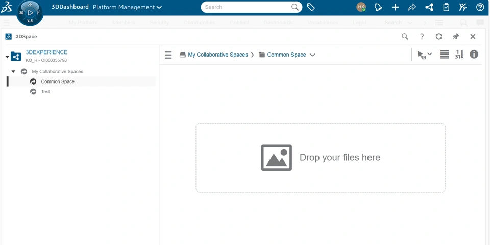The image size is (490, 245).
Task: Close the 3DSpace widget
Action: [x=473, y=37]
